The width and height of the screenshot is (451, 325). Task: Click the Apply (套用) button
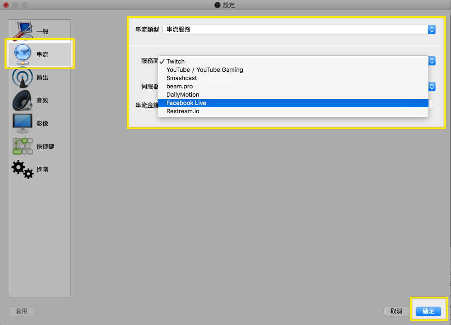[22, 311]
